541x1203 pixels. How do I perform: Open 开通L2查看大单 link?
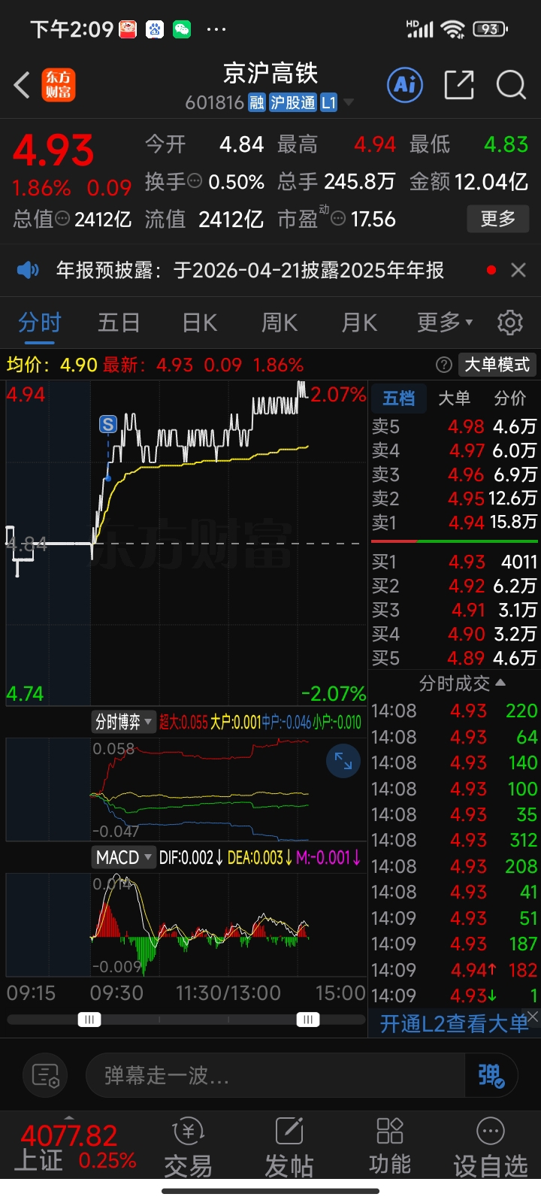[x=454, y=1023]
